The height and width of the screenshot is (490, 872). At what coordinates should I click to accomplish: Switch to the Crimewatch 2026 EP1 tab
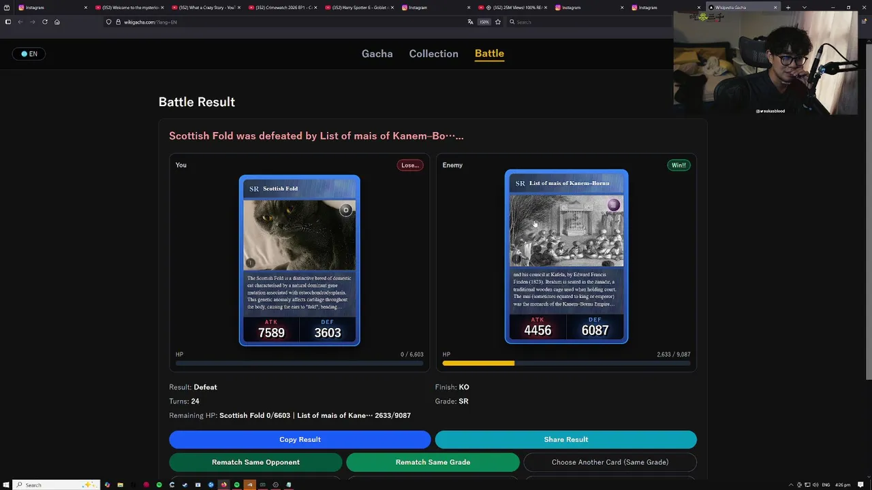[283, 7]
